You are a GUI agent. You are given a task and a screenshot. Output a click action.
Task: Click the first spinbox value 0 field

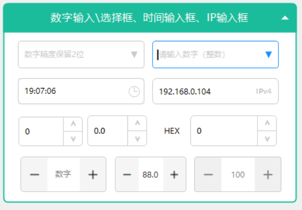click(41, 131)
